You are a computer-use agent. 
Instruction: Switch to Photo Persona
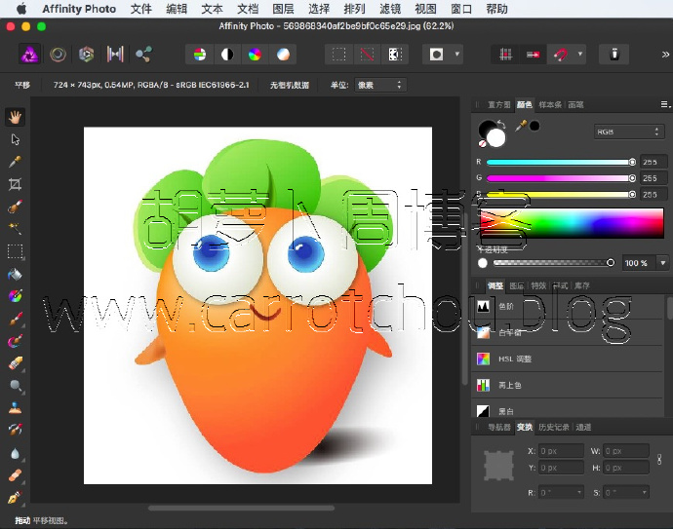click(29, 55)
